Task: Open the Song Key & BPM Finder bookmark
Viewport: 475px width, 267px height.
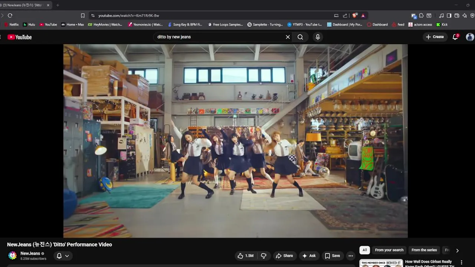Action: click(185, 24)
